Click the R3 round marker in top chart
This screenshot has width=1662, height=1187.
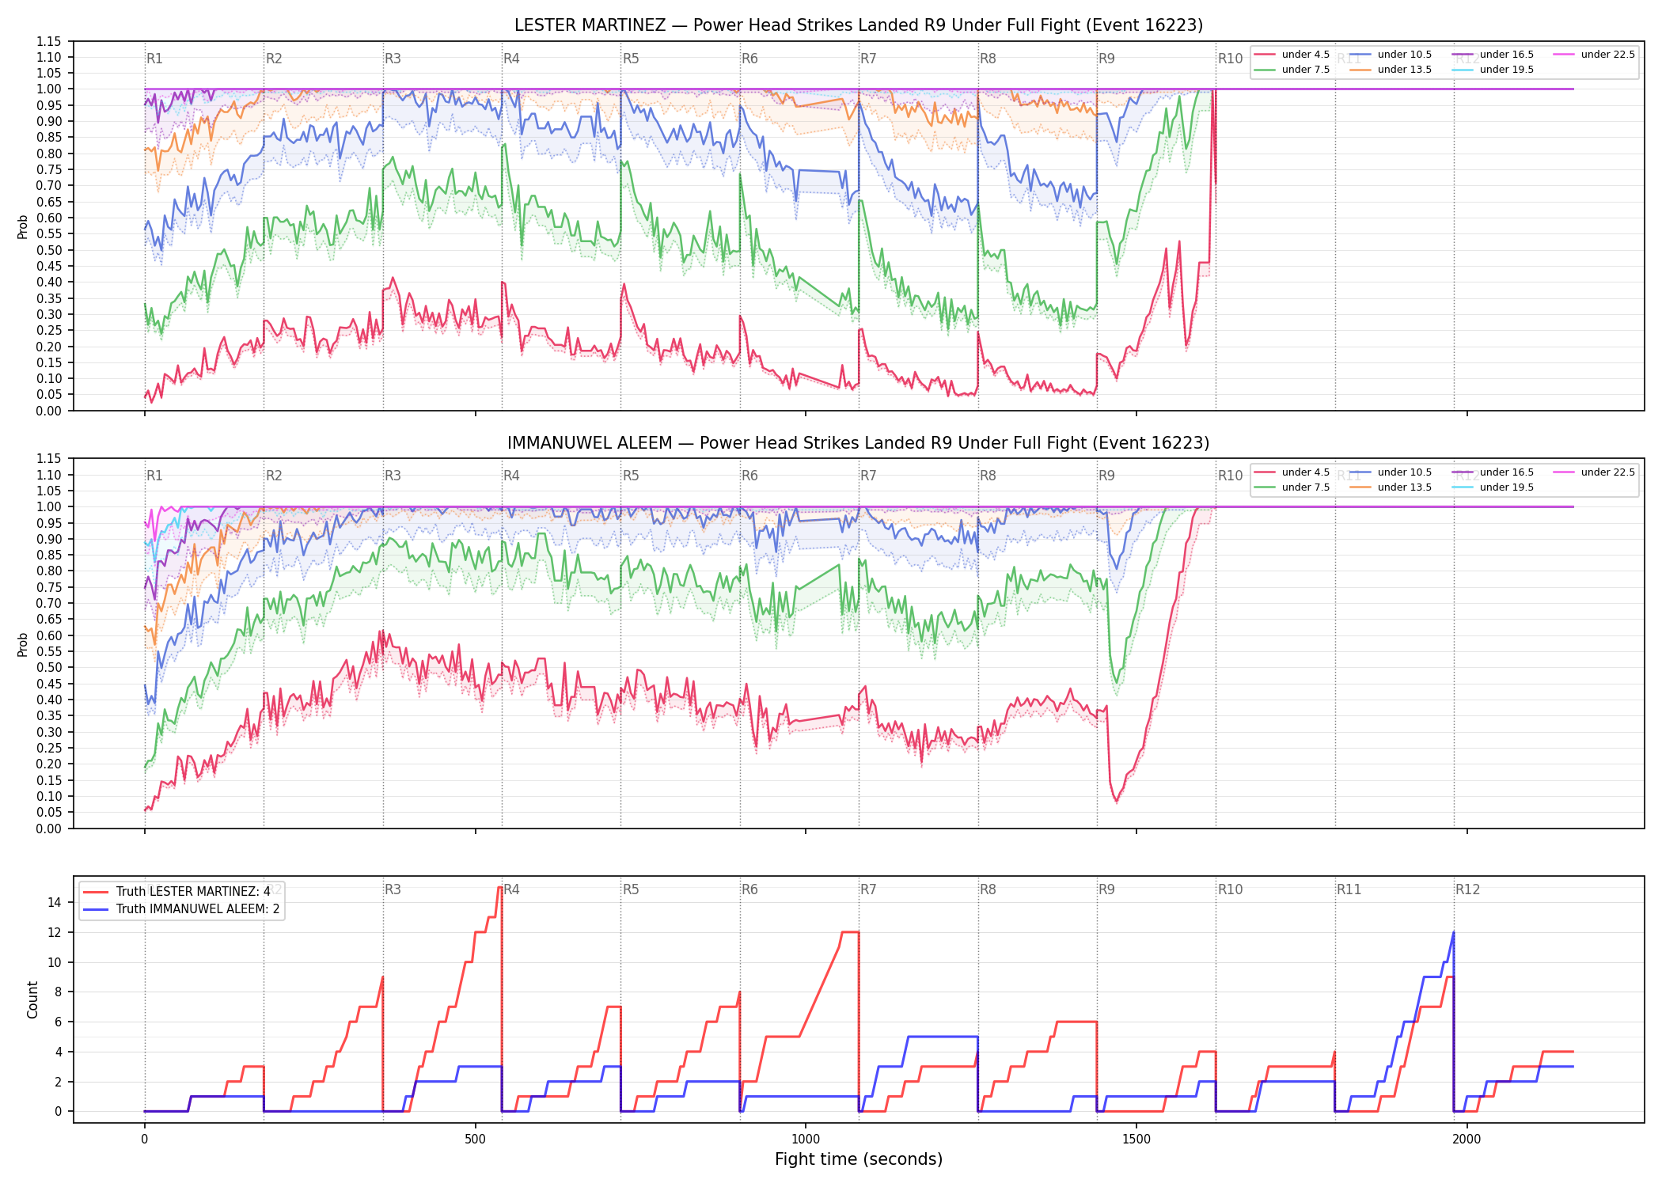click(393, 59)
